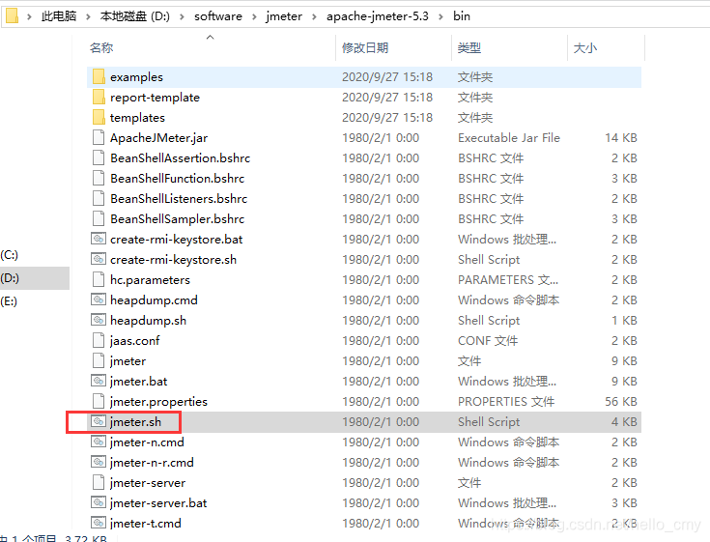Viewport: 710px width, 542px height.
Task: Select the jmeter-n-r.cmd file name
Action: pos(152,463)
